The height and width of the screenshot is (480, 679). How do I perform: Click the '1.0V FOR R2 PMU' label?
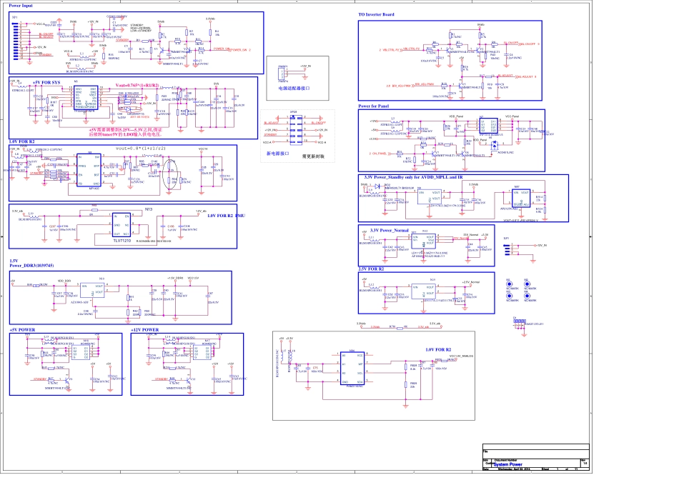pos(226,216)
